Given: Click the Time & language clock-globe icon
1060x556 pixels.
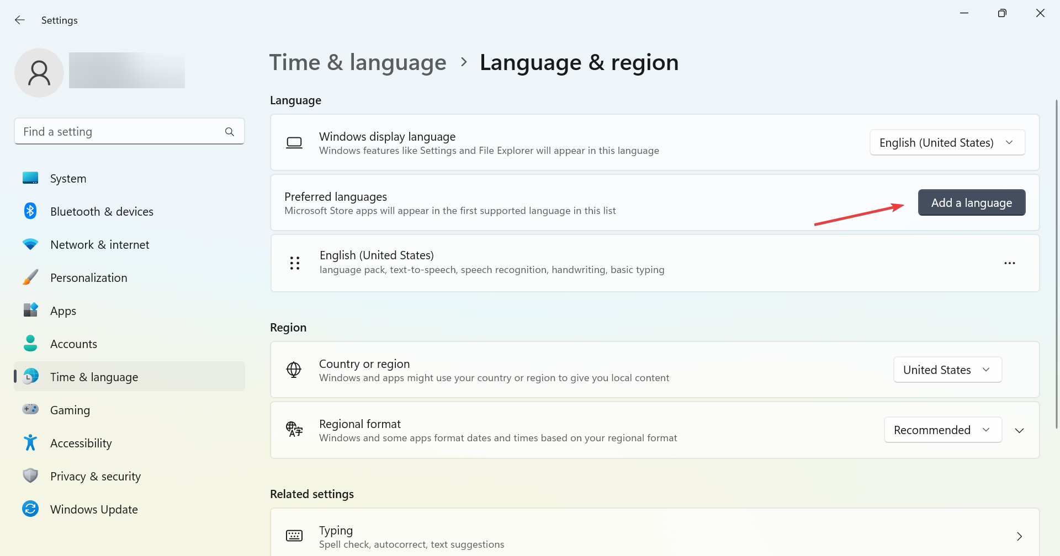Looking at the screenshot, I should click(x=30, y=376).
